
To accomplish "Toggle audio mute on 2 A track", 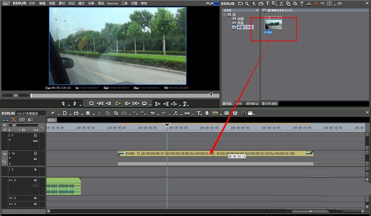I will (35, 198).
